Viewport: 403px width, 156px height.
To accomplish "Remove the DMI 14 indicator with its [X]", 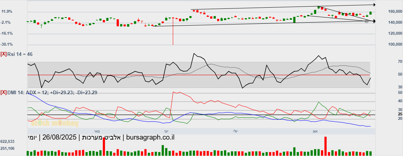I will [4, 92].
